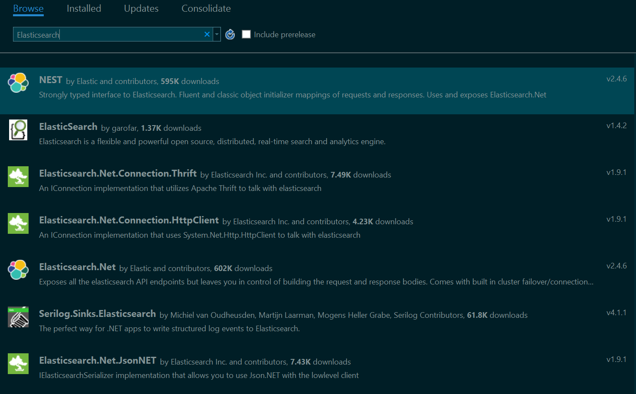The height and width of the screenshot is (394, 636).
Task: Open the Consolidate tab
Action: point(206,9)
